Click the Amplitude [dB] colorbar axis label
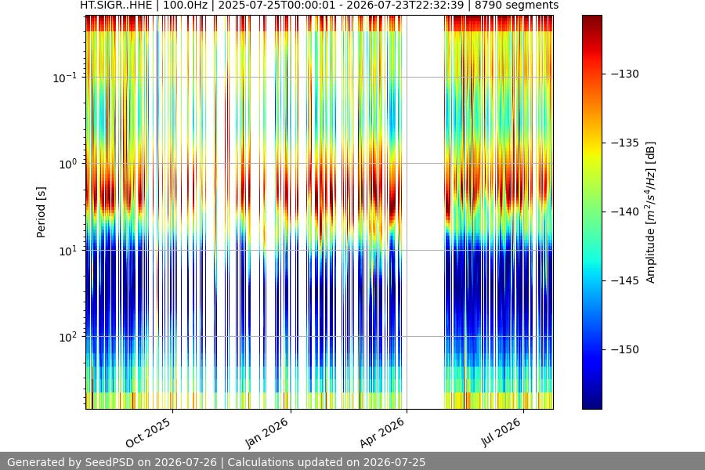This screenshot has height=470, width=705. [x=651, y=212]
